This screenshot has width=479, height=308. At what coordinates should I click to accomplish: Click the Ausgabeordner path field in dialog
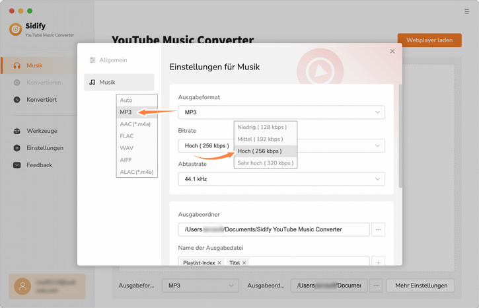pyautogui.click(x=274, y=229)
